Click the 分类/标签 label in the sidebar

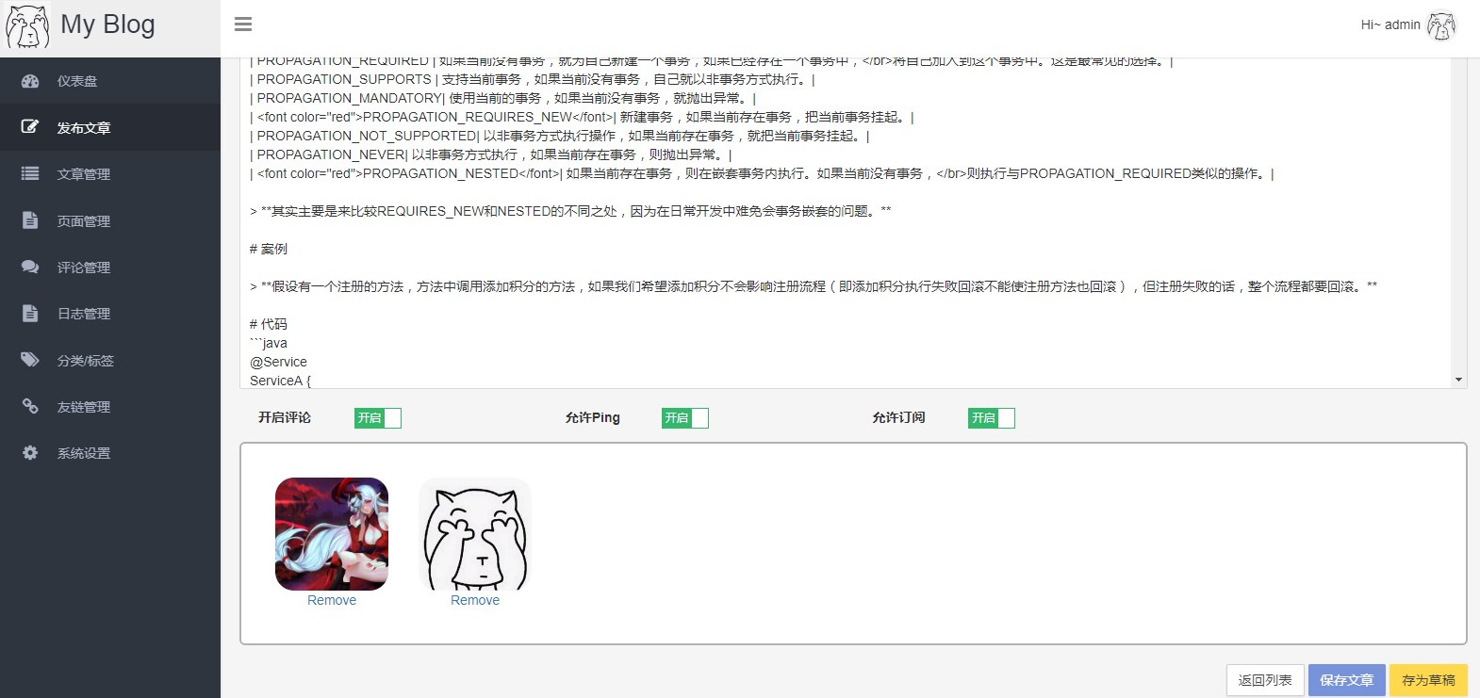(85, 360)
